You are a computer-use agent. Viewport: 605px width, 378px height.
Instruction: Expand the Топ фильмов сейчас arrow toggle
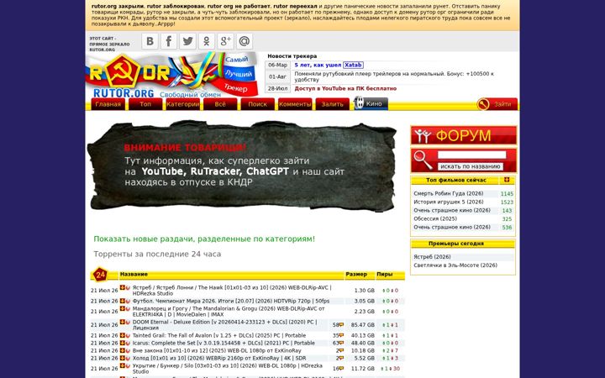pos(507,180)
